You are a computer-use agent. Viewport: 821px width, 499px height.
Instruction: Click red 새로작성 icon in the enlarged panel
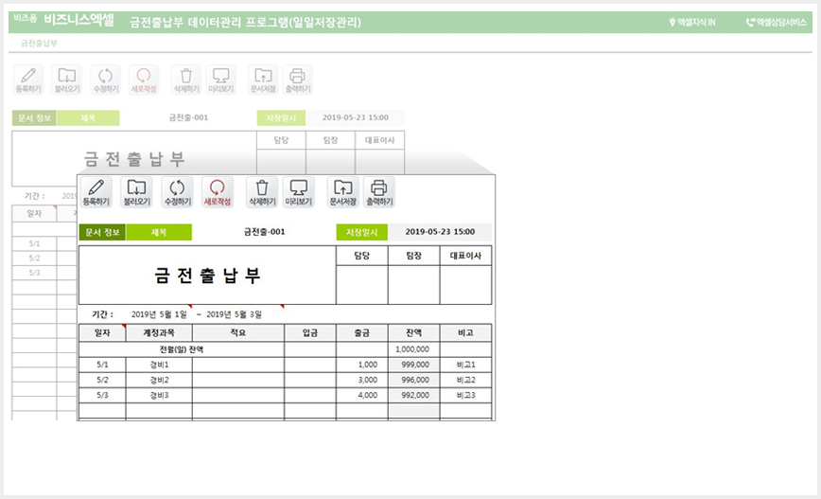tap(218, 192)
